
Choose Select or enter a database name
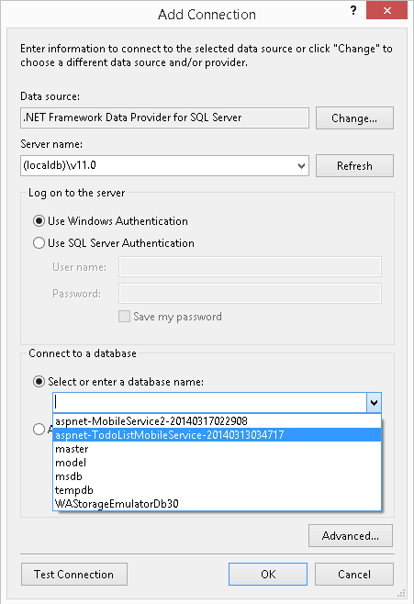pos(39,382)
